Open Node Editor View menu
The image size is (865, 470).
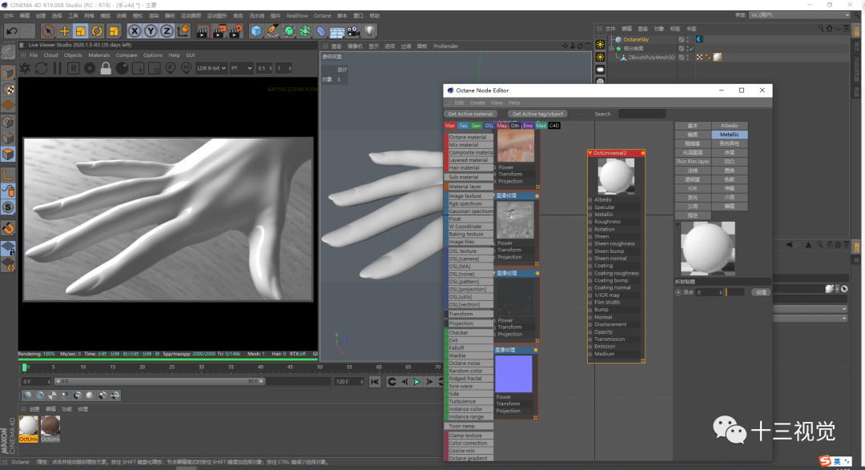tap(497, 103)
